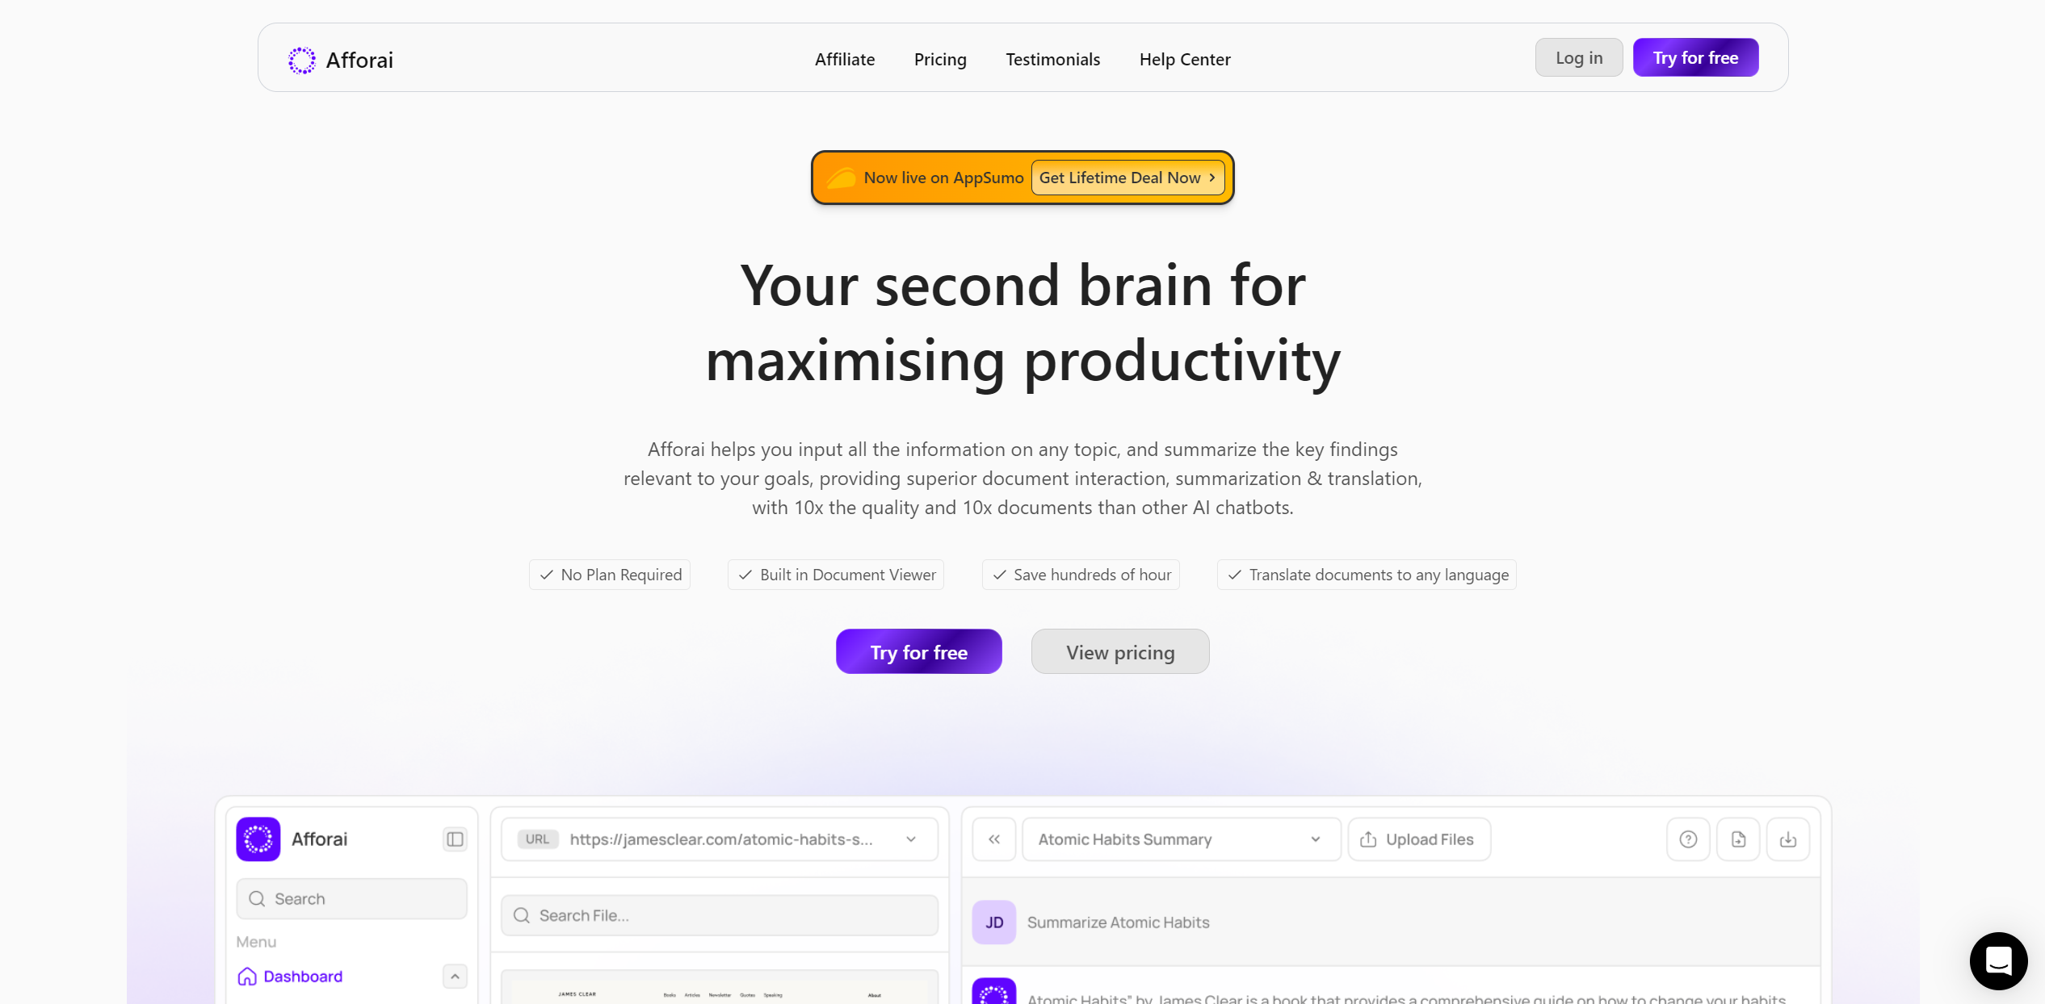Click the Search File input field
Image resolution: width=2045 pixels, height=1004 pixels.
pyautogui.click(x=719, y=914)
